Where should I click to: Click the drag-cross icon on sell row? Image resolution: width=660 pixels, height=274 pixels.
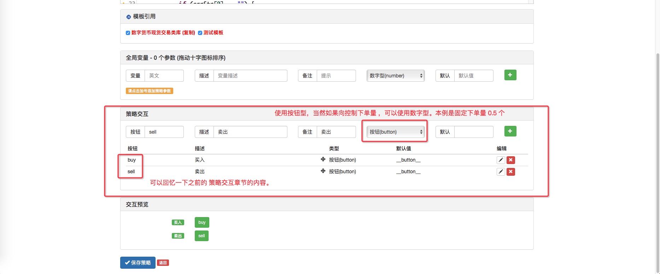pos(323,171)
